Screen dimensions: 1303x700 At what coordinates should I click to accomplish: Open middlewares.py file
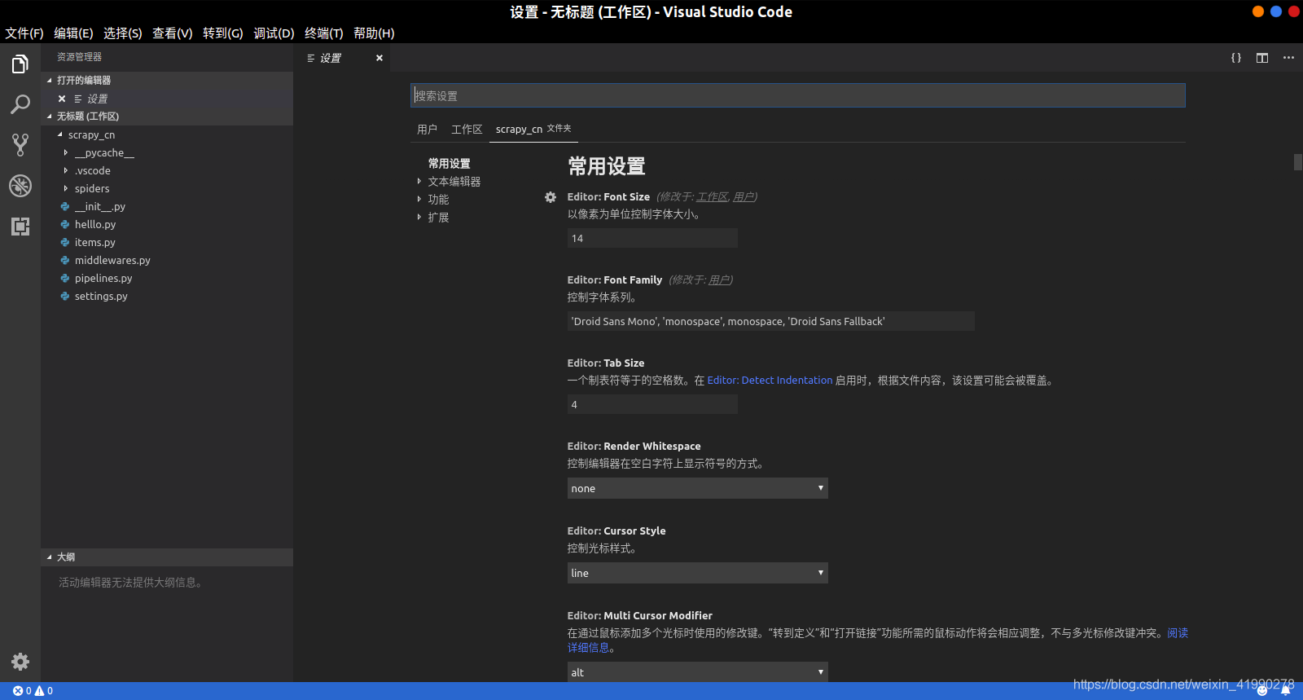pyautogui.click(x=112, y=260)
